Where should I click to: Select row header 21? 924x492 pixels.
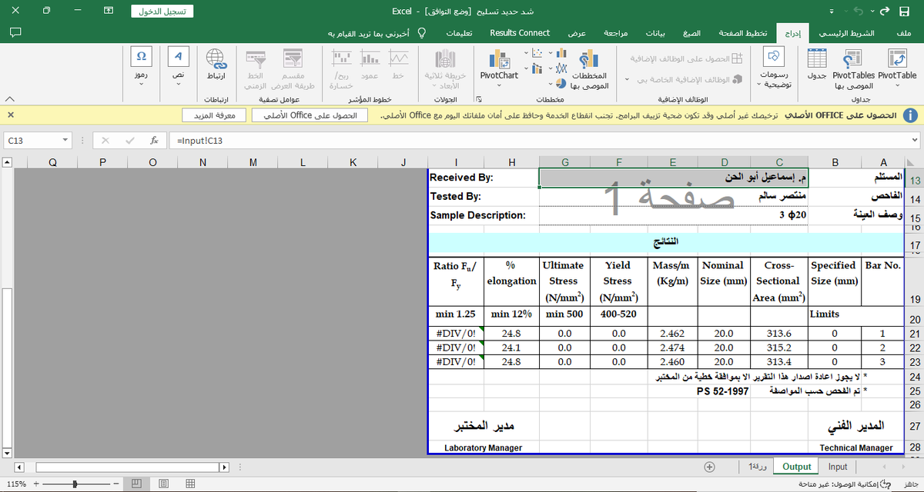coord(916,334)
